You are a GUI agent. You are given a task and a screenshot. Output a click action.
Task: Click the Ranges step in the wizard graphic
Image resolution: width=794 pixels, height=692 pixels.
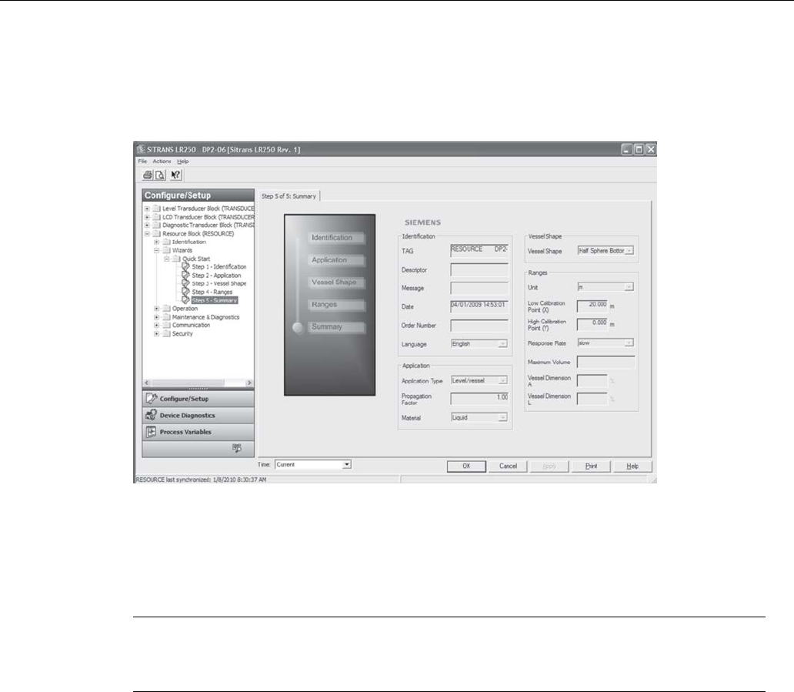pyautogui.click(x=336, y=305)
